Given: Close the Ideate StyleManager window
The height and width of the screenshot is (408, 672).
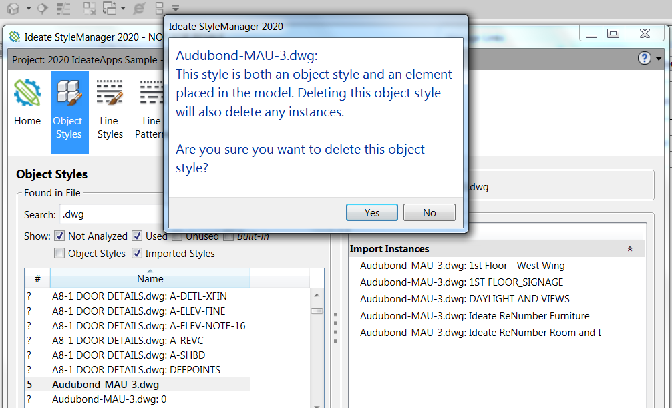Looking at the screenshot, I should (x=645, y=33).
